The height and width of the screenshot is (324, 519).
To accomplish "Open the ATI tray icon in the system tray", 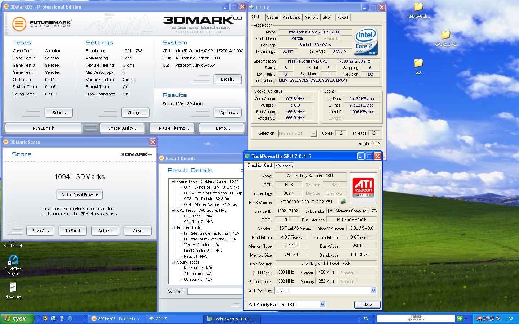I will point(479,319).
